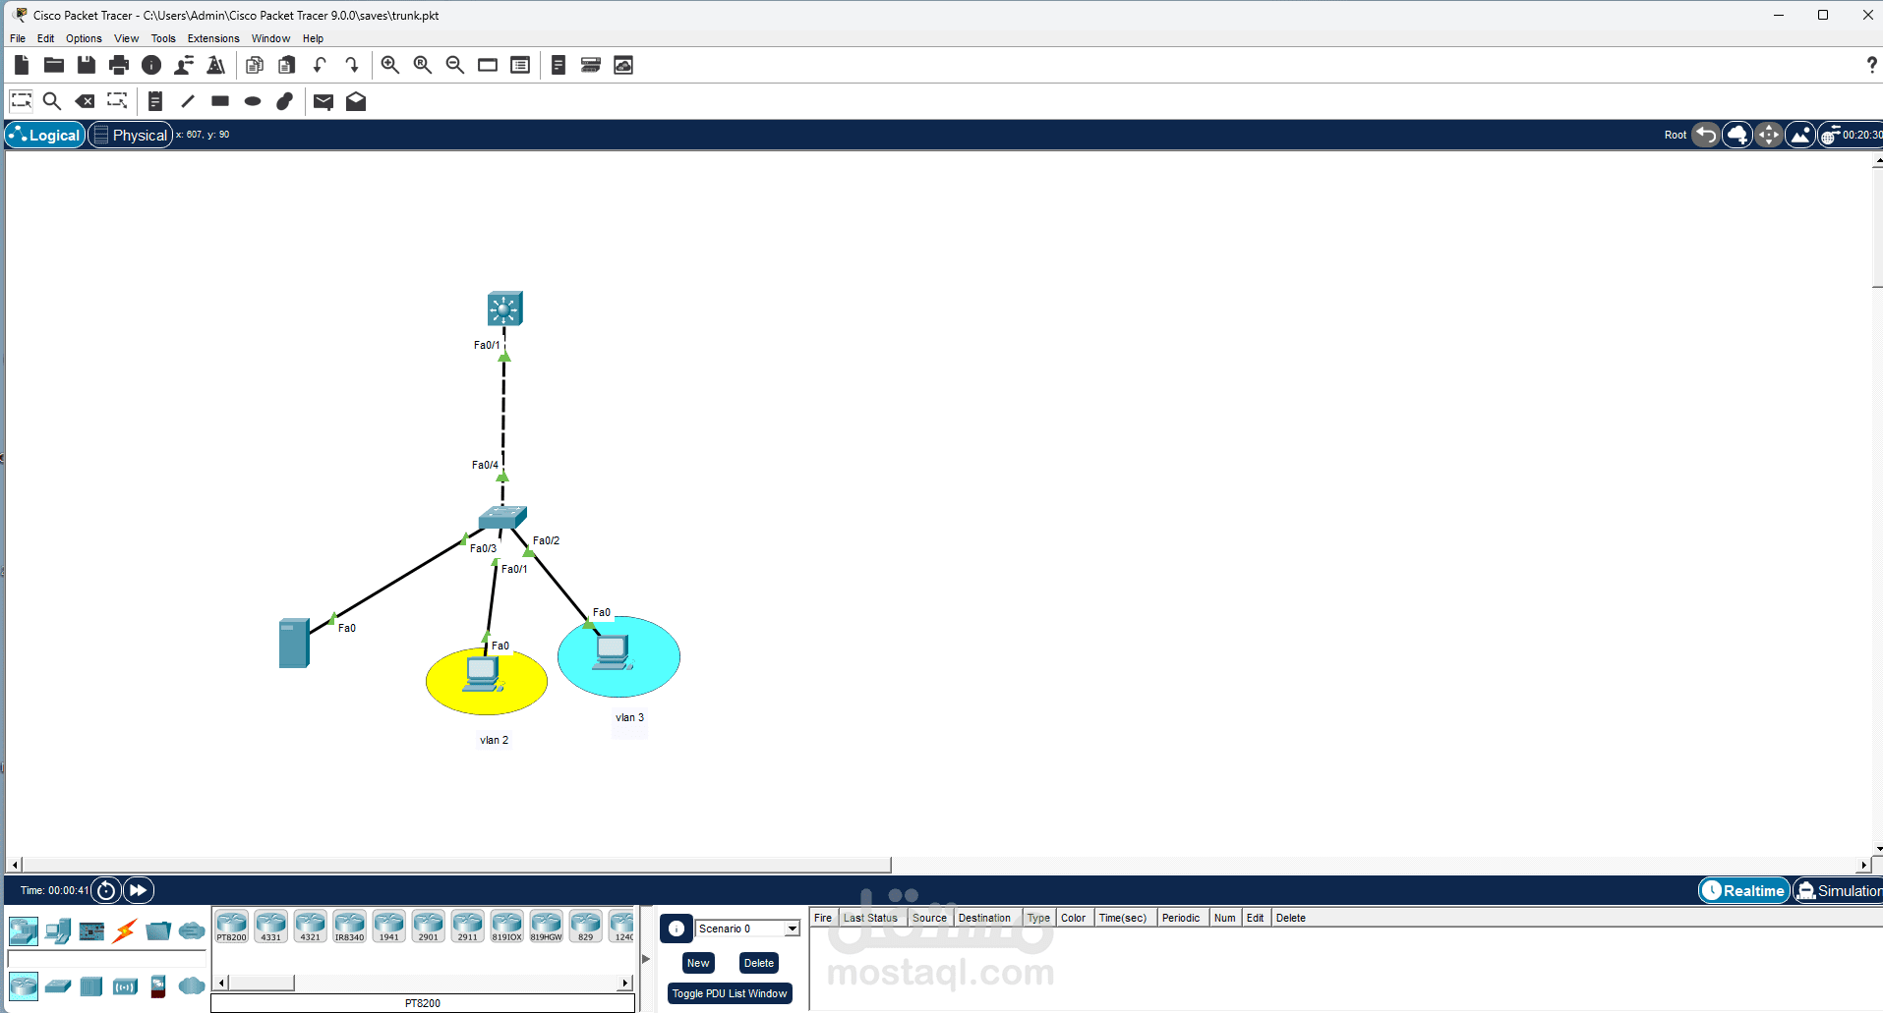Open the View menu
The image size is (1883, 1013).
pyautogui.click(x=126, y=38)
